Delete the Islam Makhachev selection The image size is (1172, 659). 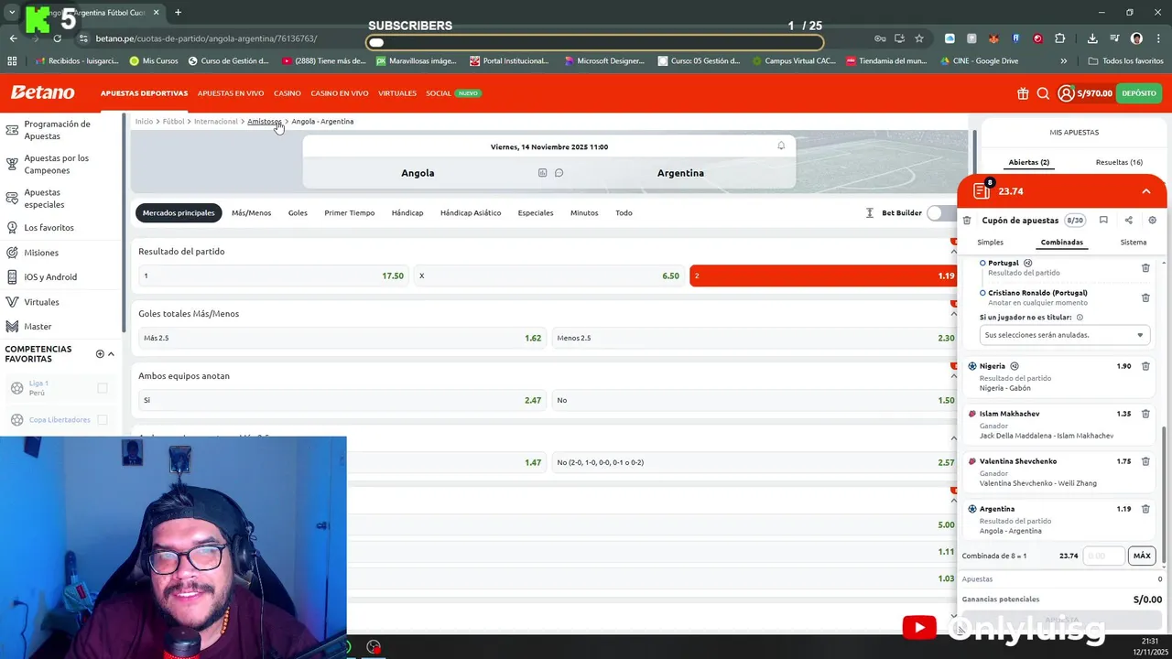click(1145, 414)
